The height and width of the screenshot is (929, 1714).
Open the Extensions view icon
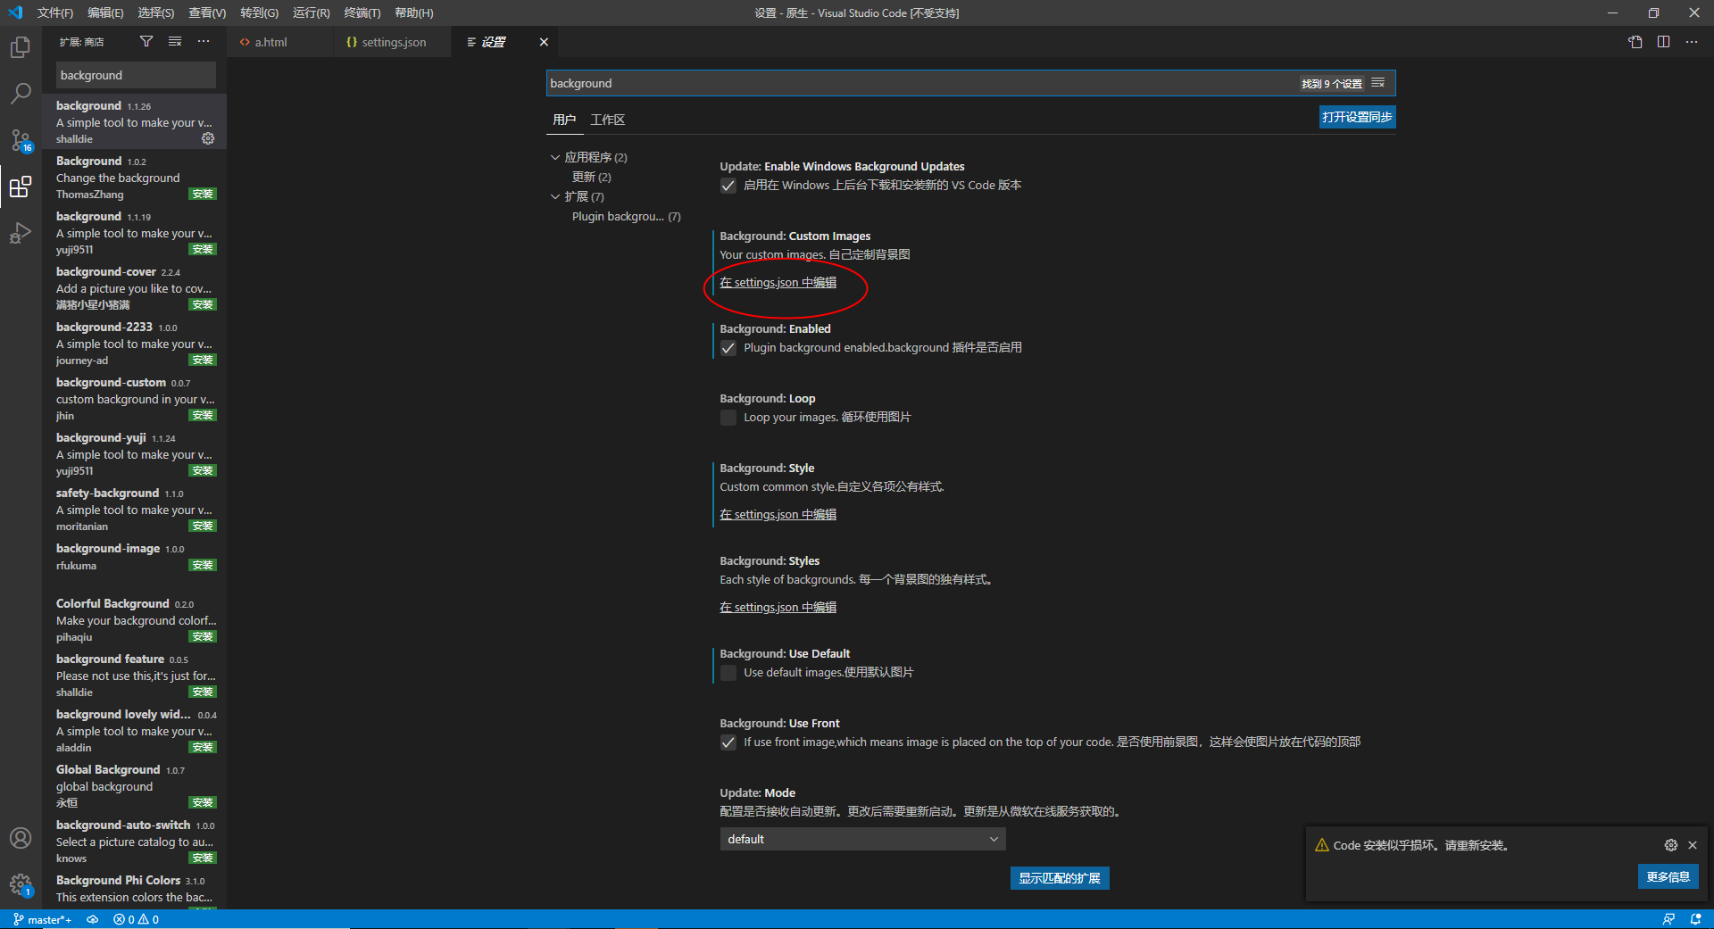point(21,187)
